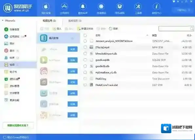Open 更多功能 in the sidebar
195x140 pixels.
tap(12, 100)
